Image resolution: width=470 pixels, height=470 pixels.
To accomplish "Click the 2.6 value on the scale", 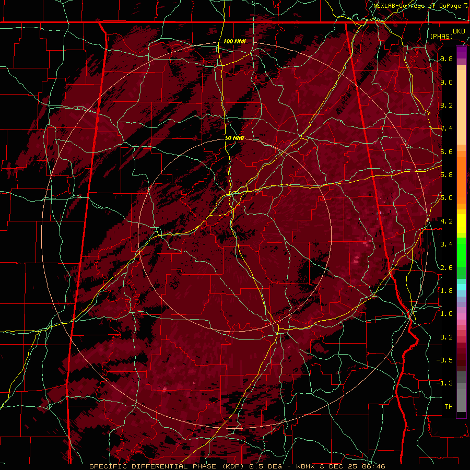I will (446, 267).
